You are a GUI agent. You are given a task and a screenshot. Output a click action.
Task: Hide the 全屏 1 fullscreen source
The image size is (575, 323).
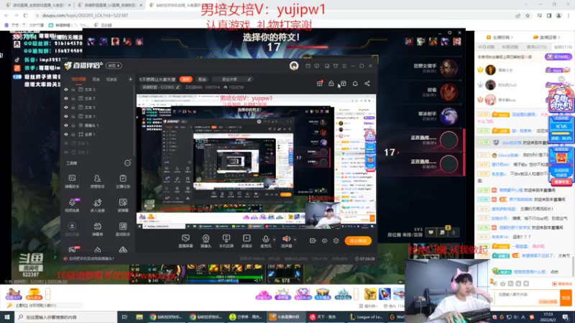click(66, 134)
